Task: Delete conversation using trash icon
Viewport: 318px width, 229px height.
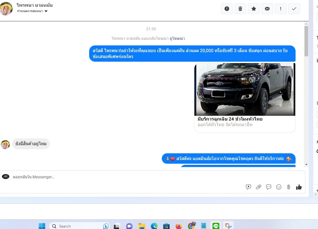Action: click(x=240, y=9)
